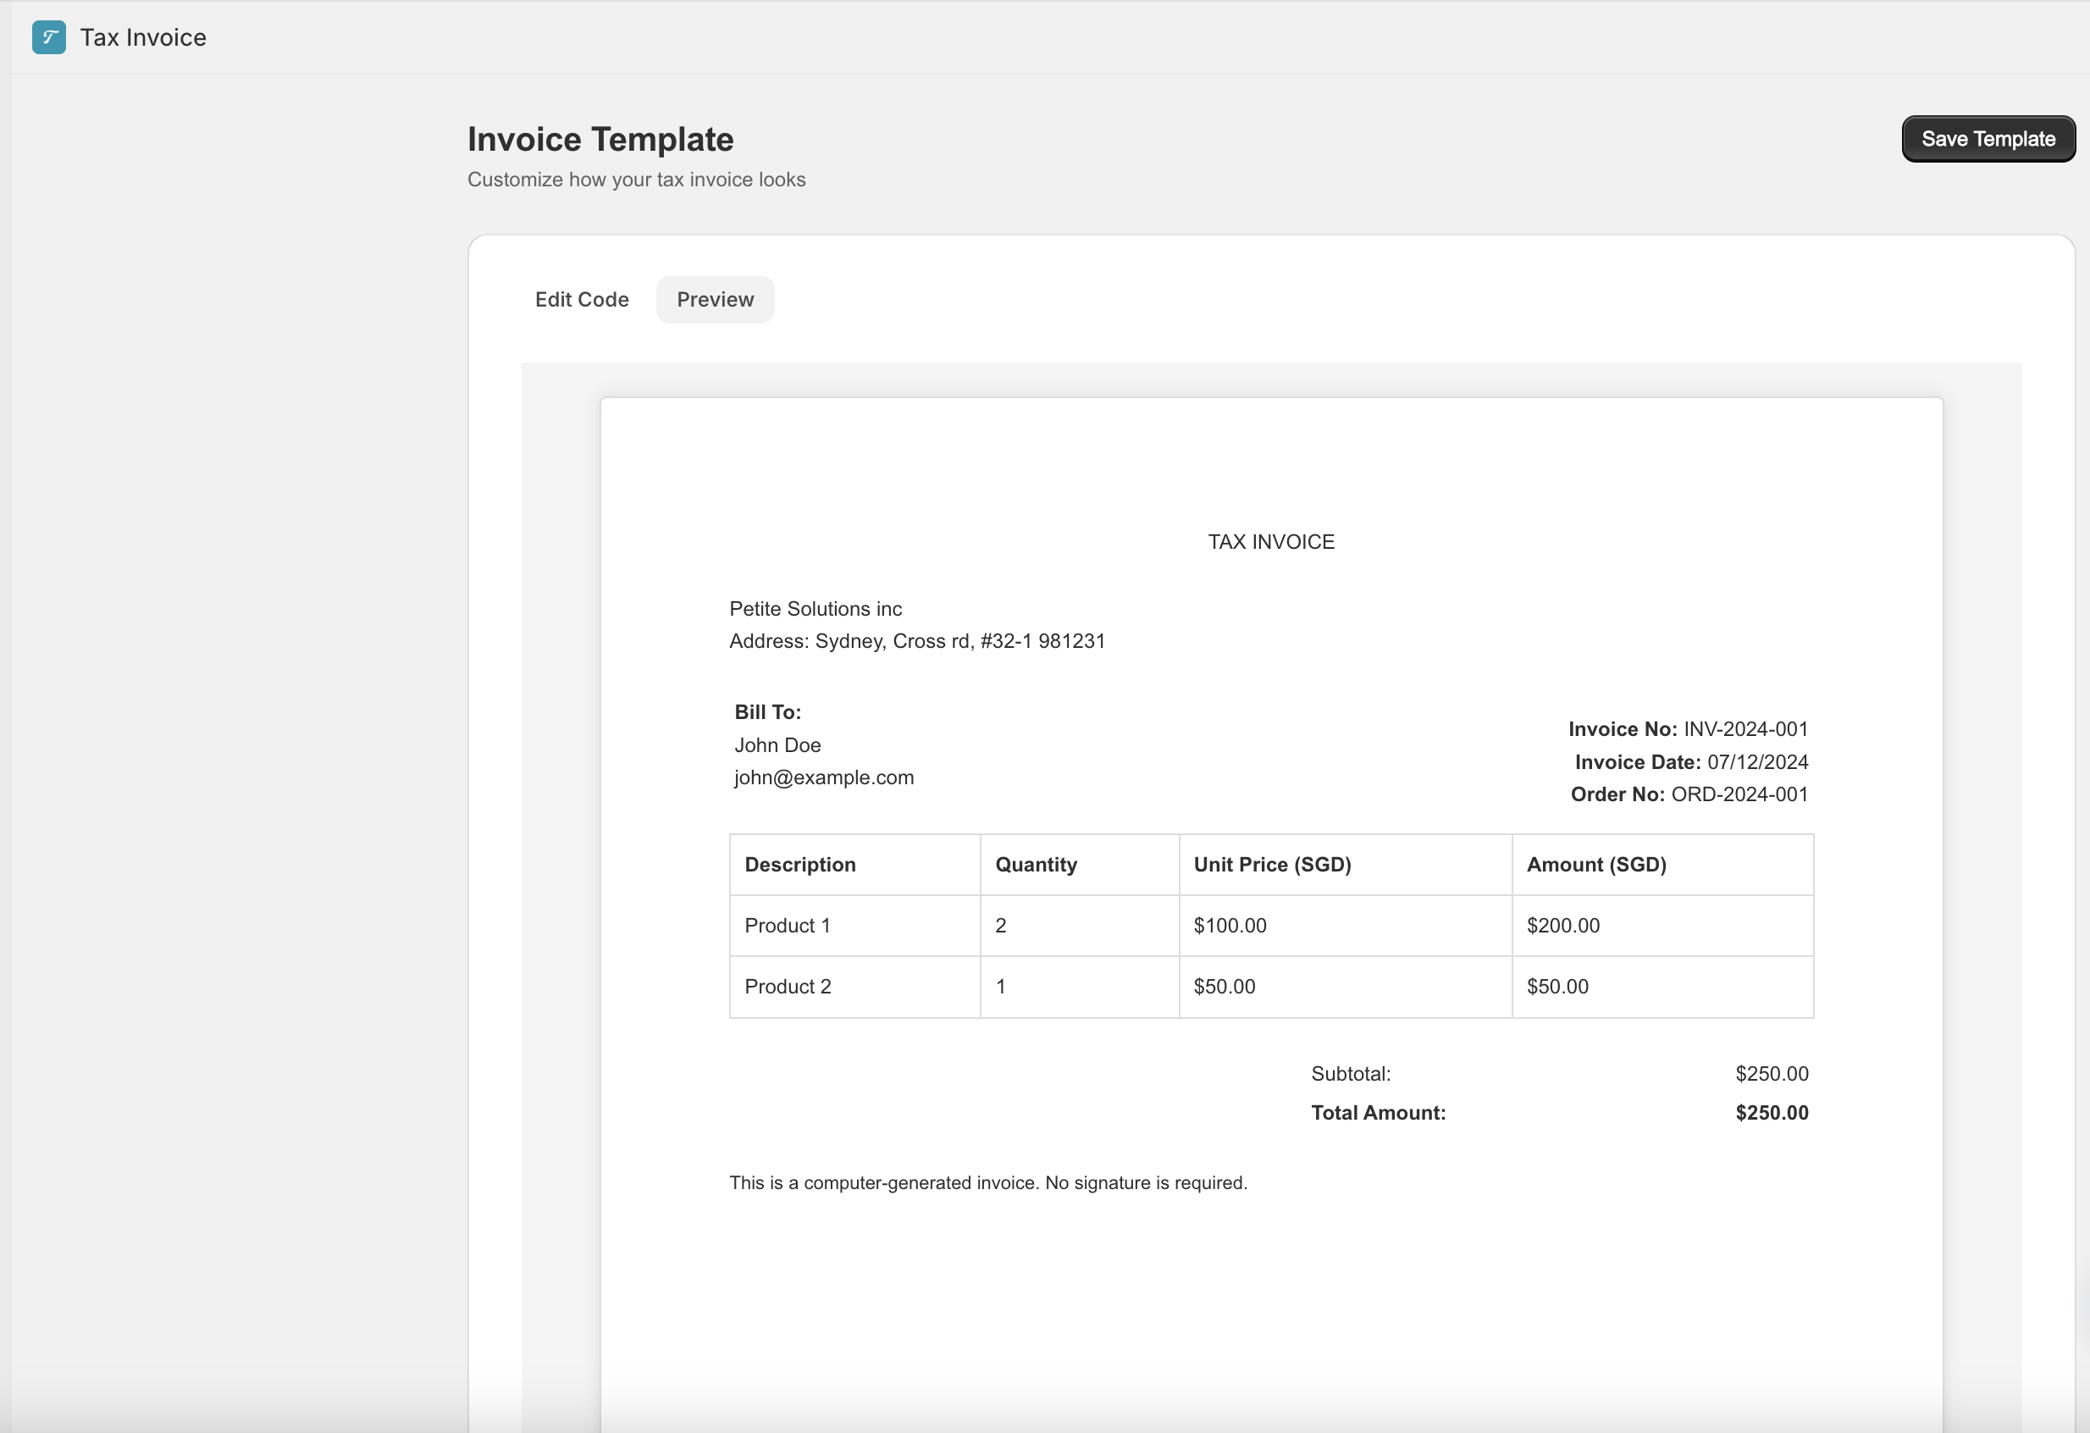Click the email john@example.com
The image size is (2090, 1433).
coord(825,777)
